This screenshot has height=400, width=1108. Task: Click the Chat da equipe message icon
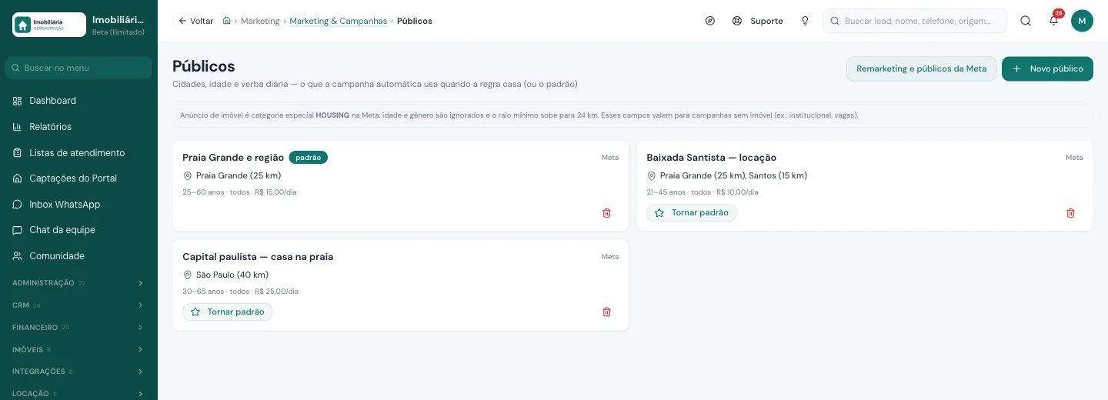18,230
